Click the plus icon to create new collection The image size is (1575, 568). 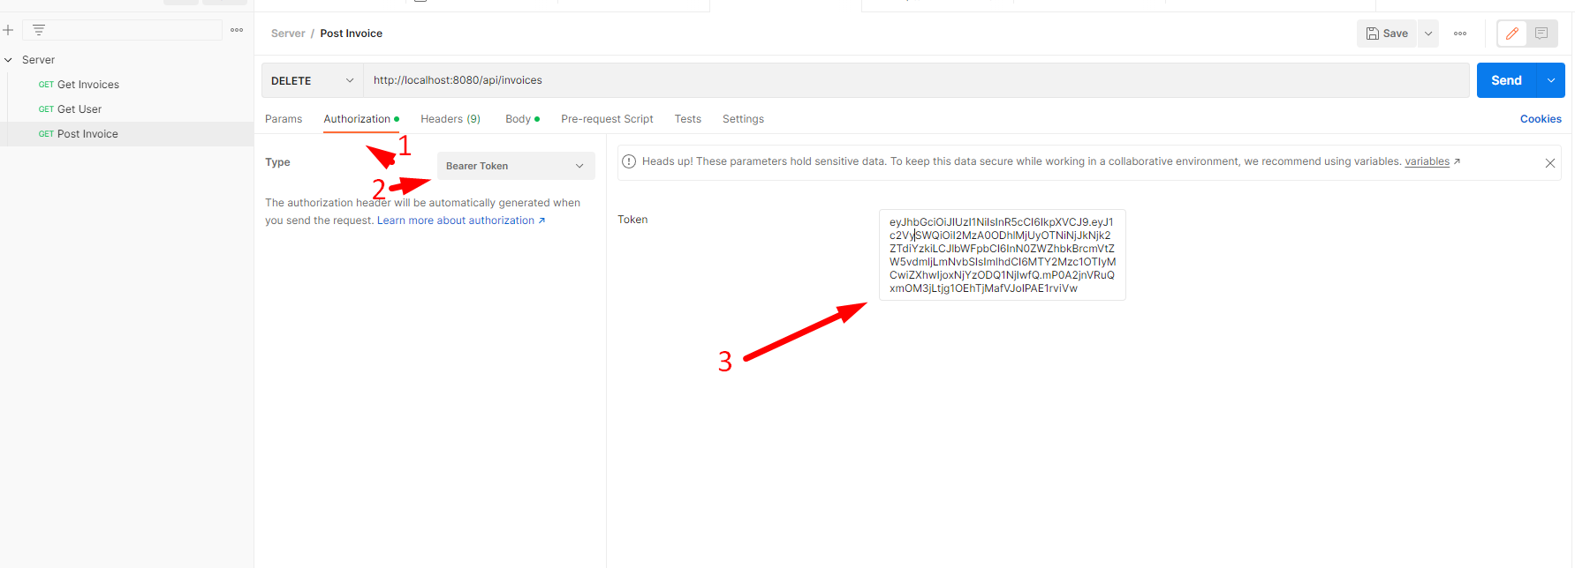coord(8,30)
